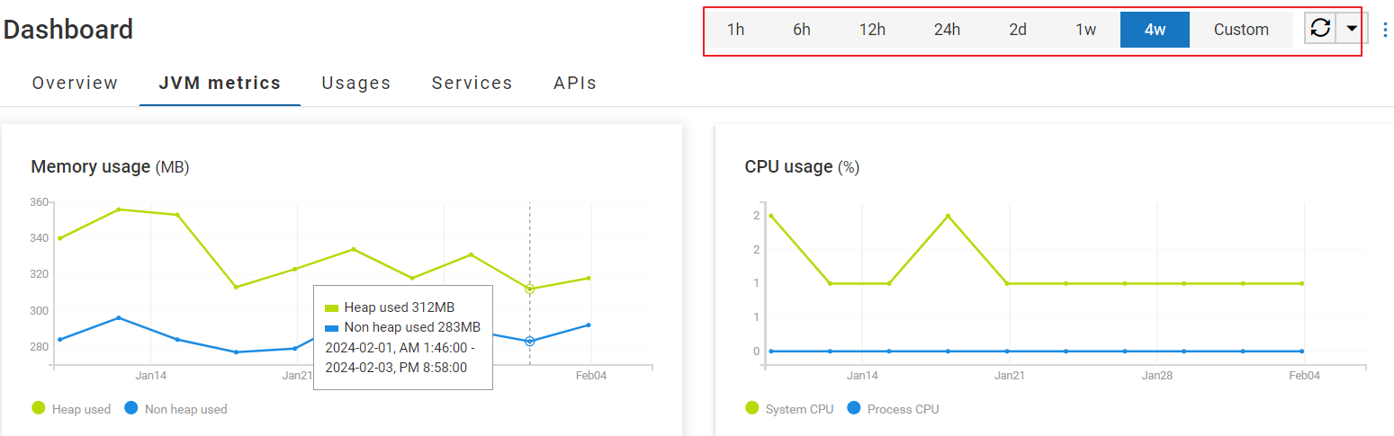
Task: Click the active 4w range button
Action: (x=1155, y=30)
